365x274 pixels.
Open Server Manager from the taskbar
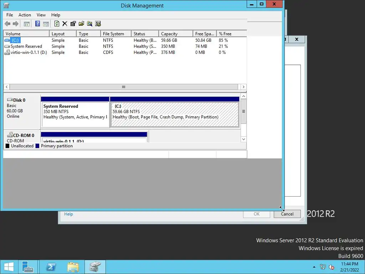click(28, 267)
